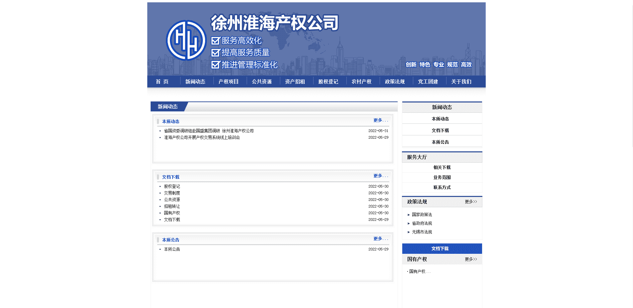The image size is (633, 308).
Task: Open the 淮海产权公司开展产权交易系统线上培训会 article
Action: [201, 138]
